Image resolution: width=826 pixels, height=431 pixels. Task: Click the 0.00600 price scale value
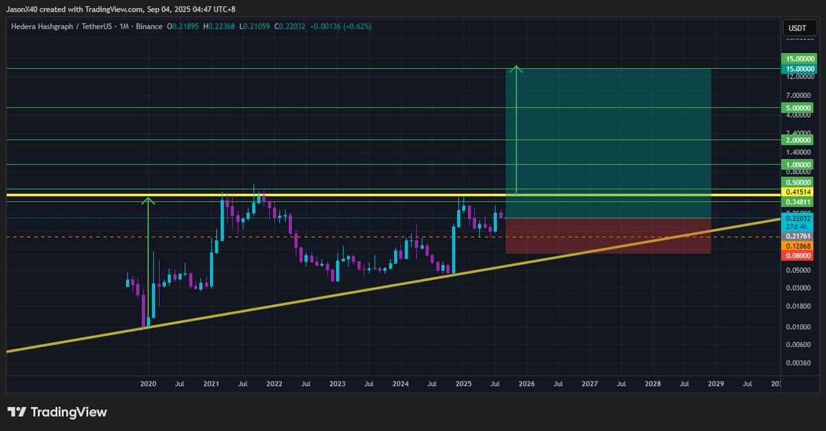point(799,345)
